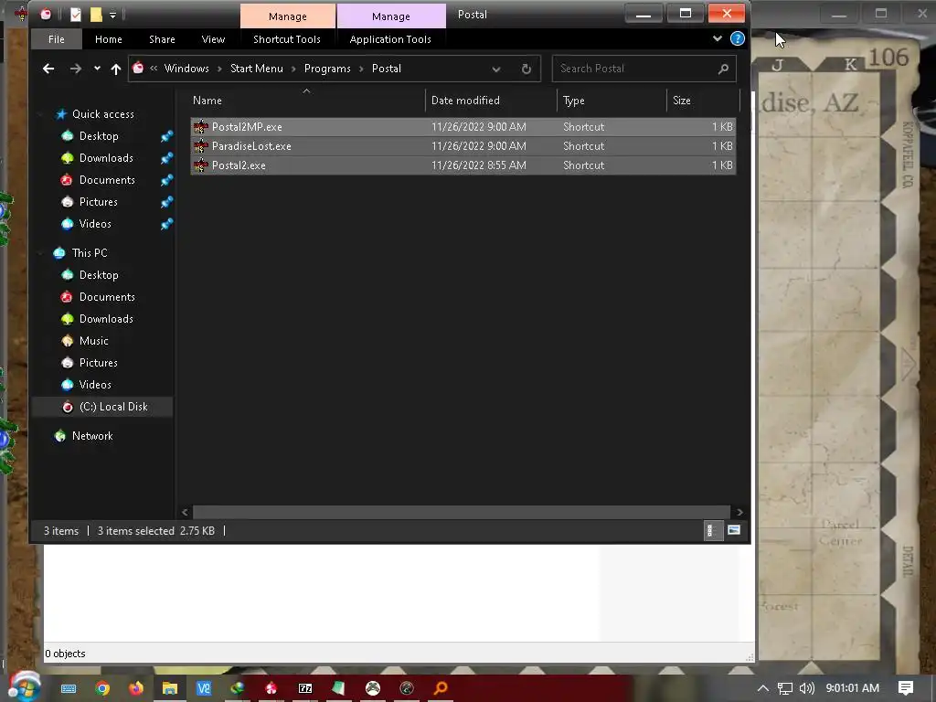
Task: Go forward with the forward arrow
Action: pyautogui.click(x=75, y=69)
